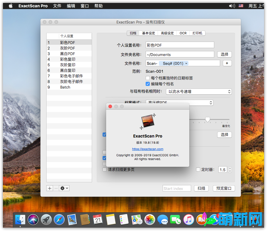This screenshot has width=267, height=231.
Task: Open the existing filename conflict dropdown
Action: (199, 92)
